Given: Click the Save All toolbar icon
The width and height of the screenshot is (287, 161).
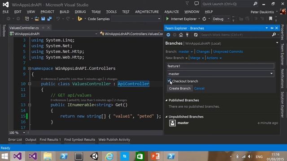Looking at the screenshot, I should (x=49, y=19).
